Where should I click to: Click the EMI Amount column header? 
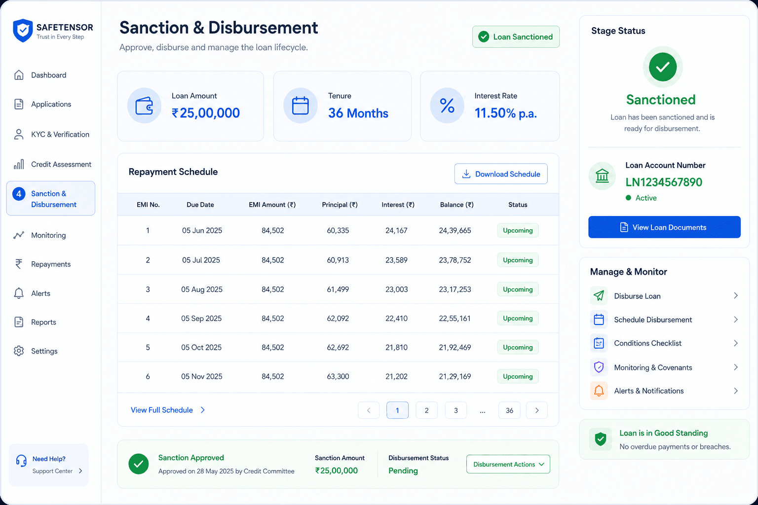tap(272, 205)
